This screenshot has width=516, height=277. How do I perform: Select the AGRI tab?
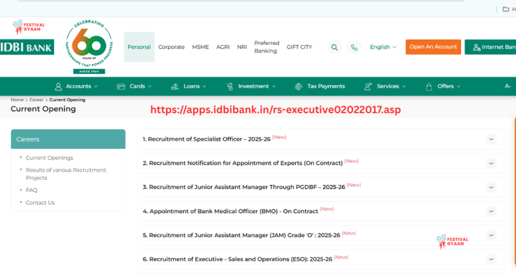tap(223, 47)
